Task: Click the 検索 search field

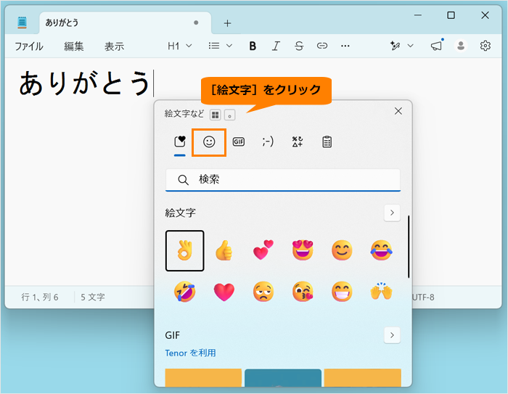Action: (x=283, y=180)
